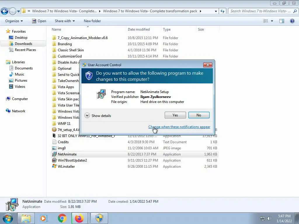Screen dimensions: 299x224
Task: Open the view options dropdown arrow
Action: [272, 21]
